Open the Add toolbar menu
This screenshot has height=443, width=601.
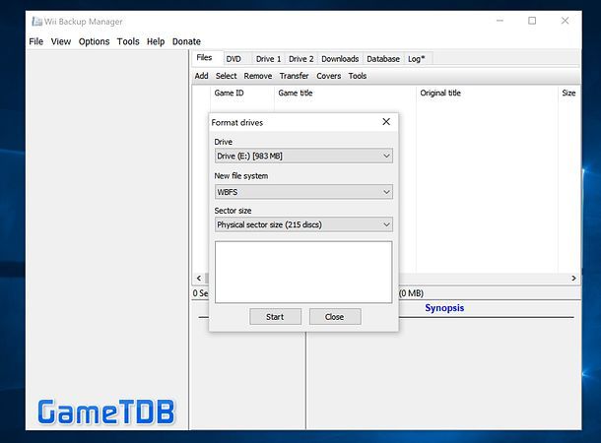pyautogui.click(x=202, y=76)
